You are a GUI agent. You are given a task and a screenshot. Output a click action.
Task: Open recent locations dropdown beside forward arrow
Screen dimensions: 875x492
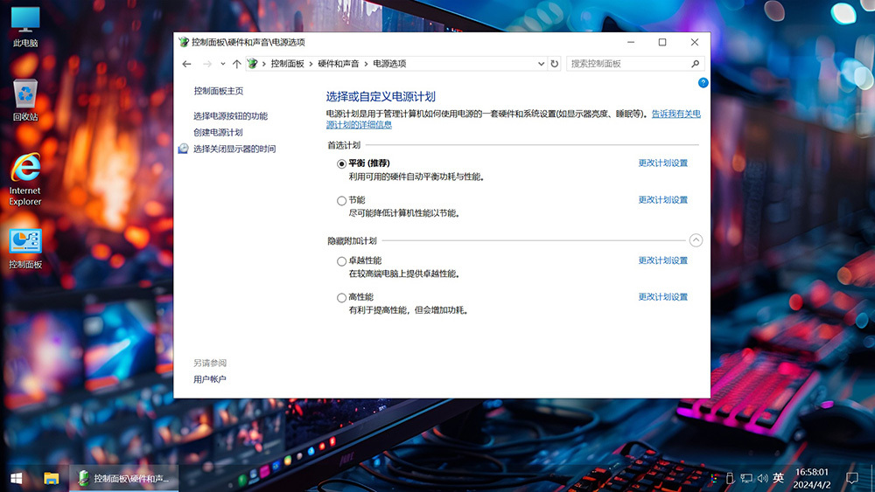click(222, 64)
